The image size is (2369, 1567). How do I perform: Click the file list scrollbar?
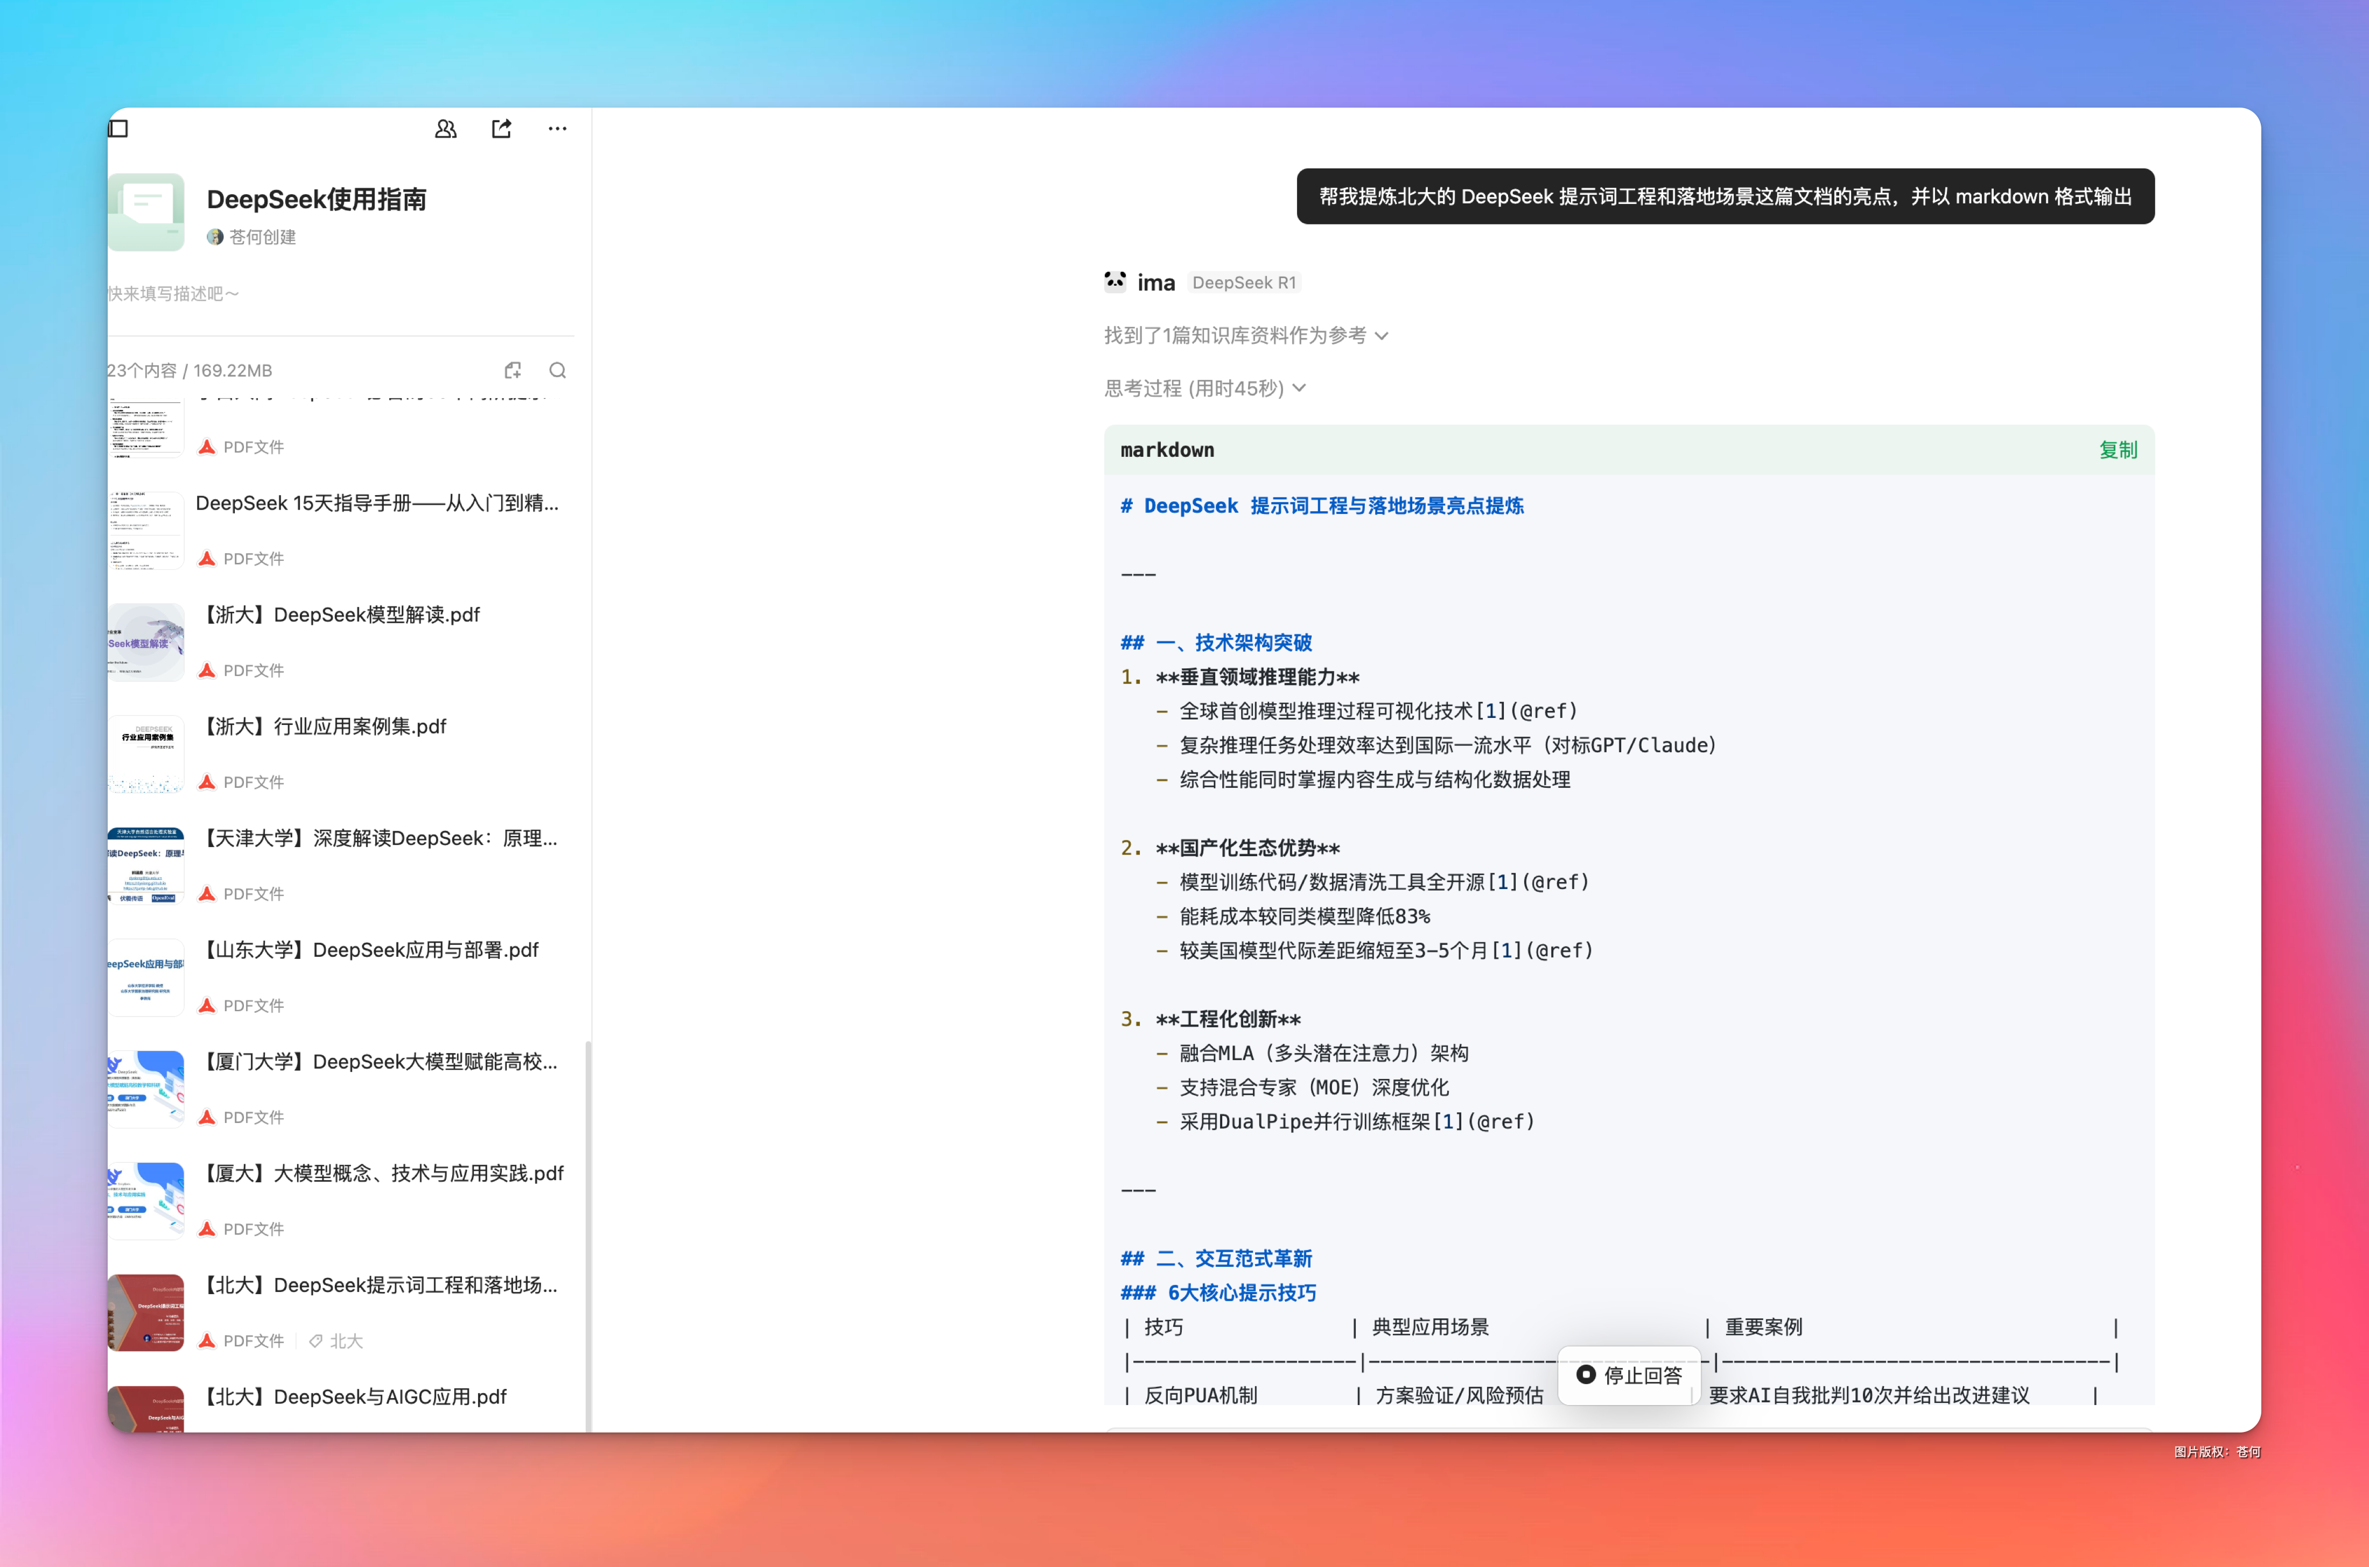[x=588, y=1229]
